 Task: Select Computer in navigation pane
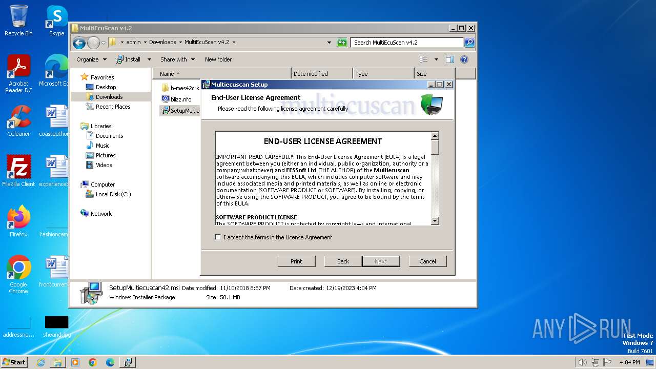(x=102, y=184)
